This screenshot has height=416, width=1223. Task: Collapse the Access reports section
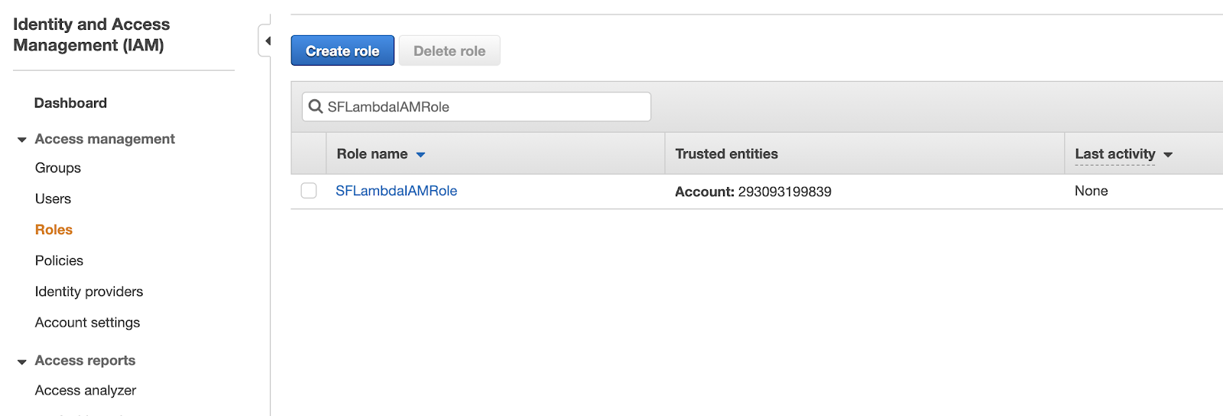22,361
